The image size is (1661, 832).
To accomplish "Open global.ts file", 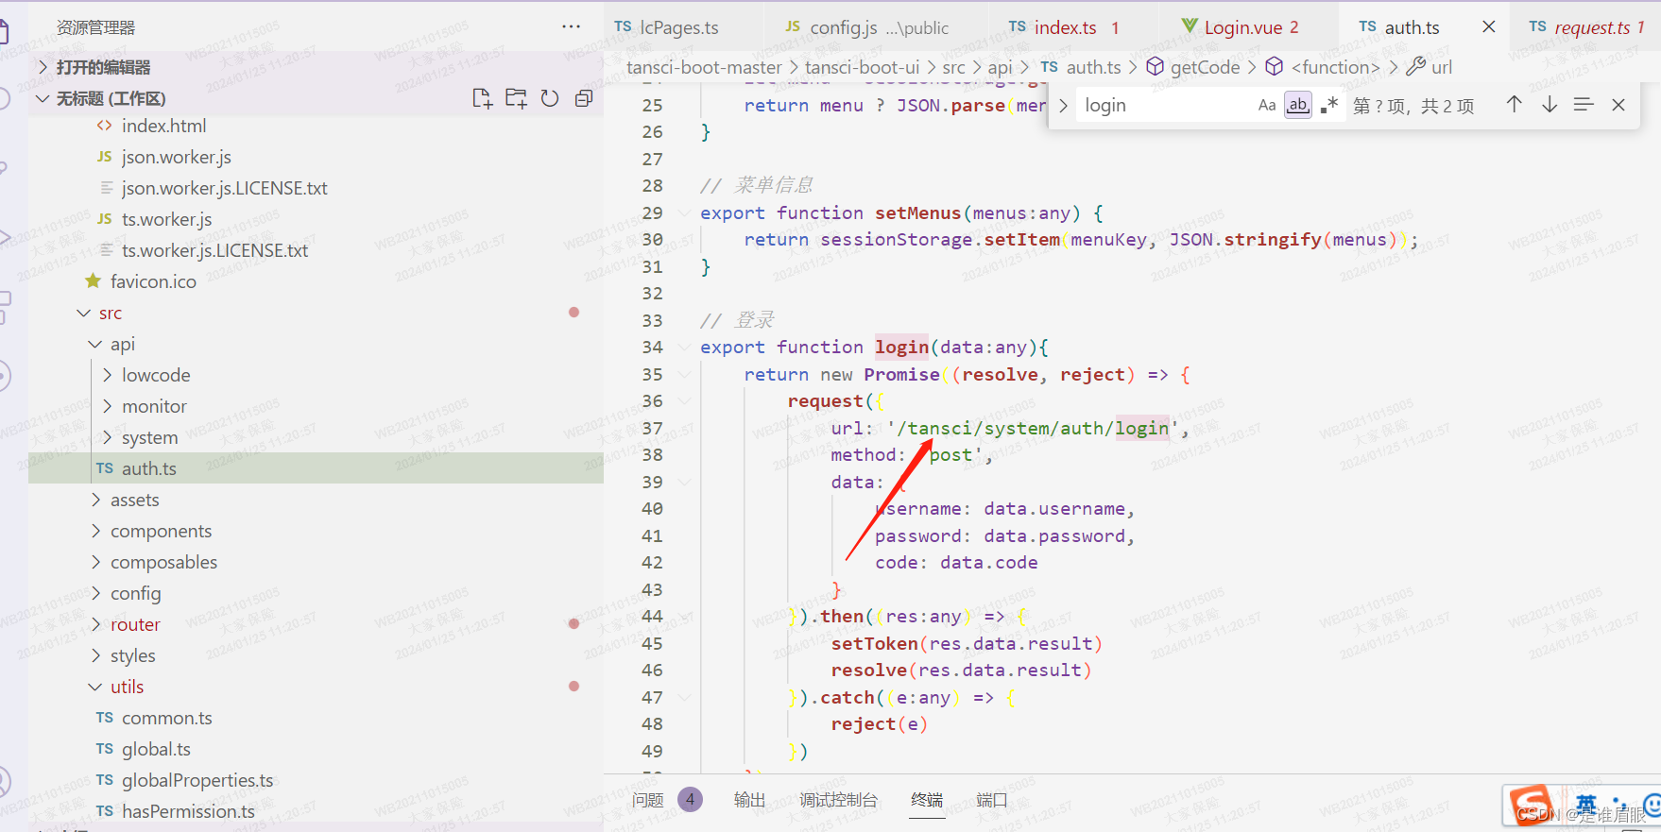I will click(x=156, y=749).
